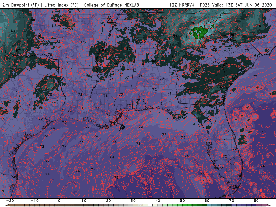Click the 'F025 Valid: 13Z SAT JUN 06 2020' text

click(x=236, y=5)
